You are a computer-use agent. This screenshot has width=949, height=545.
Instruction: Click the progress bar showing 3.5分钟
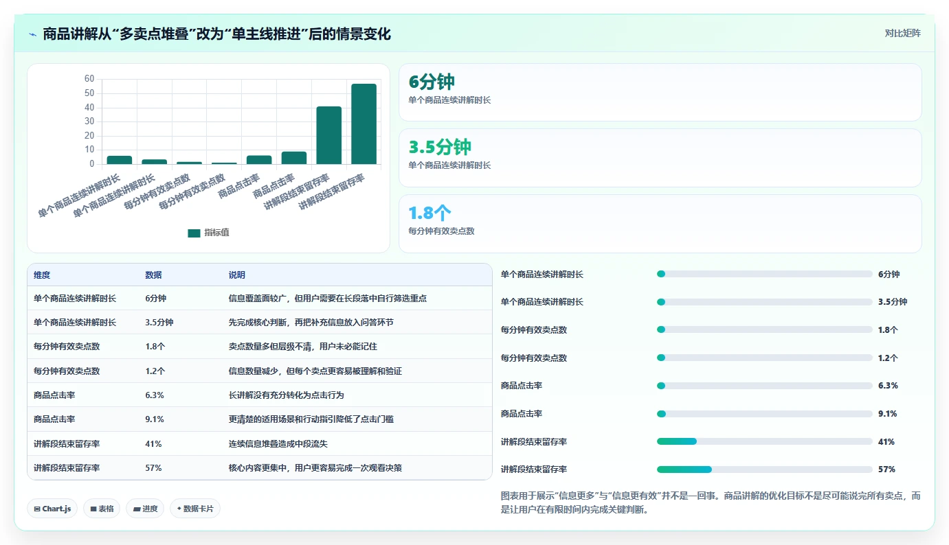click(764, 302)
